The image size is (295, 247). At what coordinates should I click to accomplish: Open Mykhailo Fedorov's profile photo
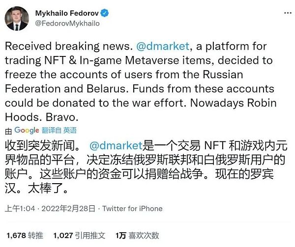17,18
